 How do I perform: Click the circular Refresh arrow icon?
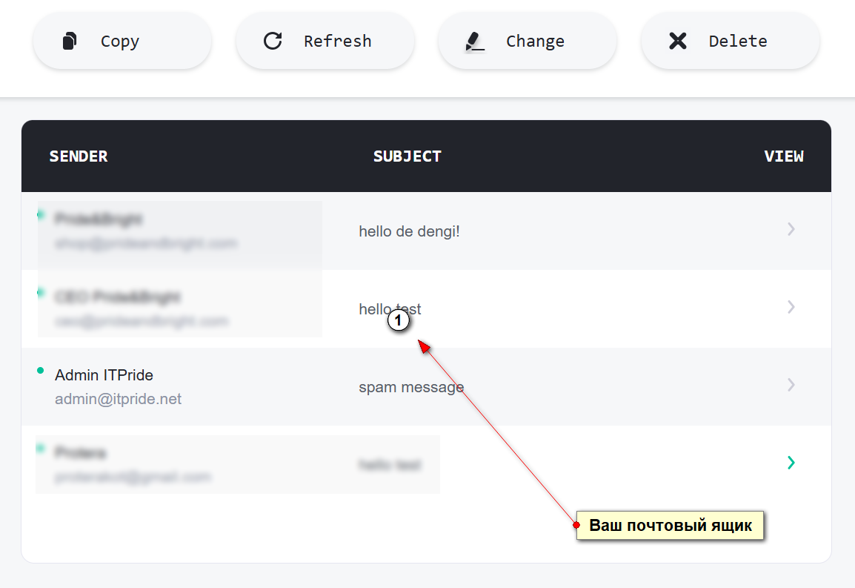point(273,41)
